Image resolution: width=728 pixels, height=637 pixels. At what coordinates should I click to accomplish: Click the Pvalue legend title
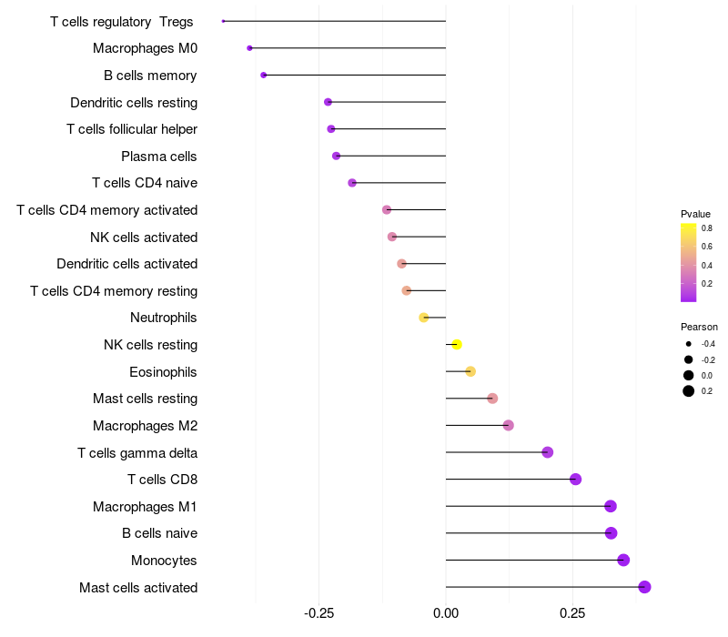pos(695,214)
